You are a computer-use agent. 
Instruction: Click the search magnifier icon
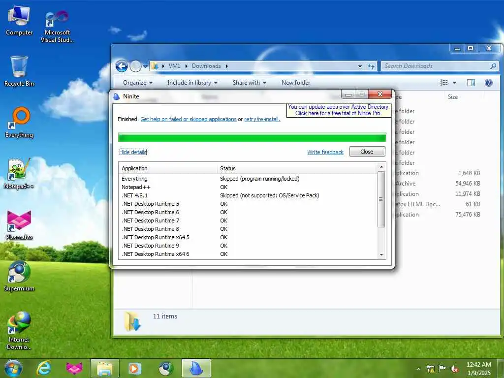click(493, 66)
